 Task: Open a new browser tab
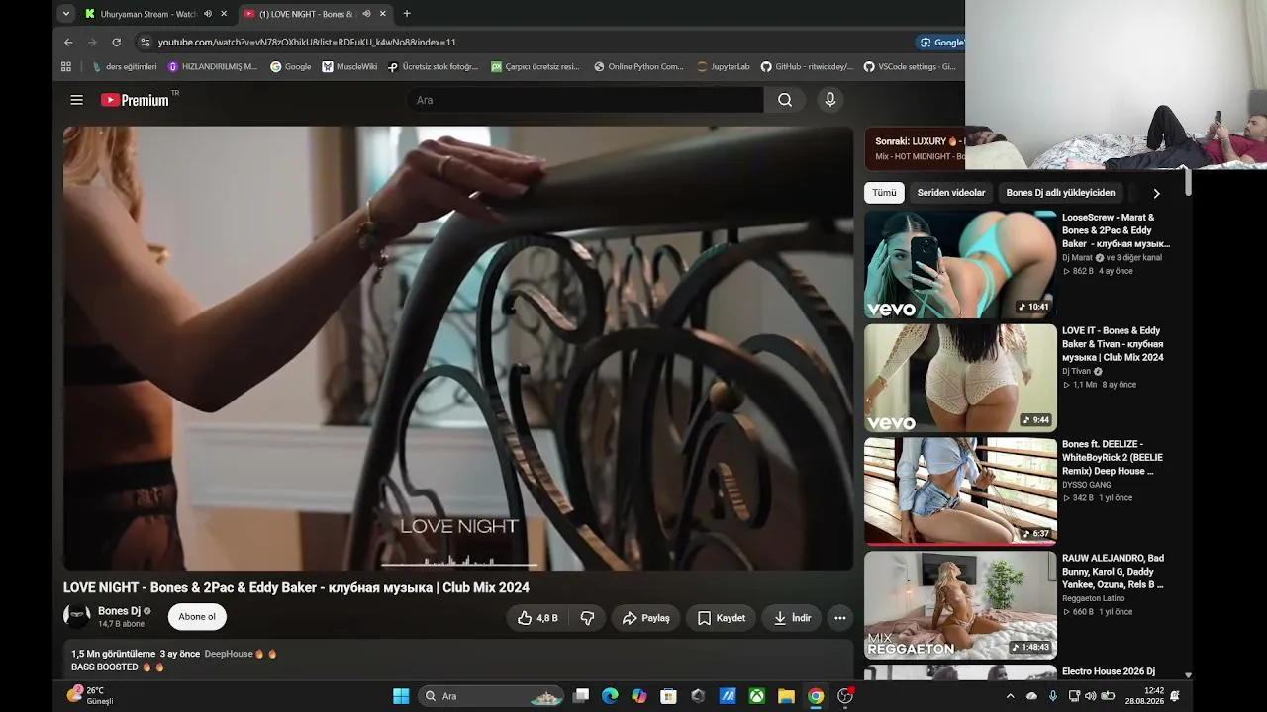[407, 14]
